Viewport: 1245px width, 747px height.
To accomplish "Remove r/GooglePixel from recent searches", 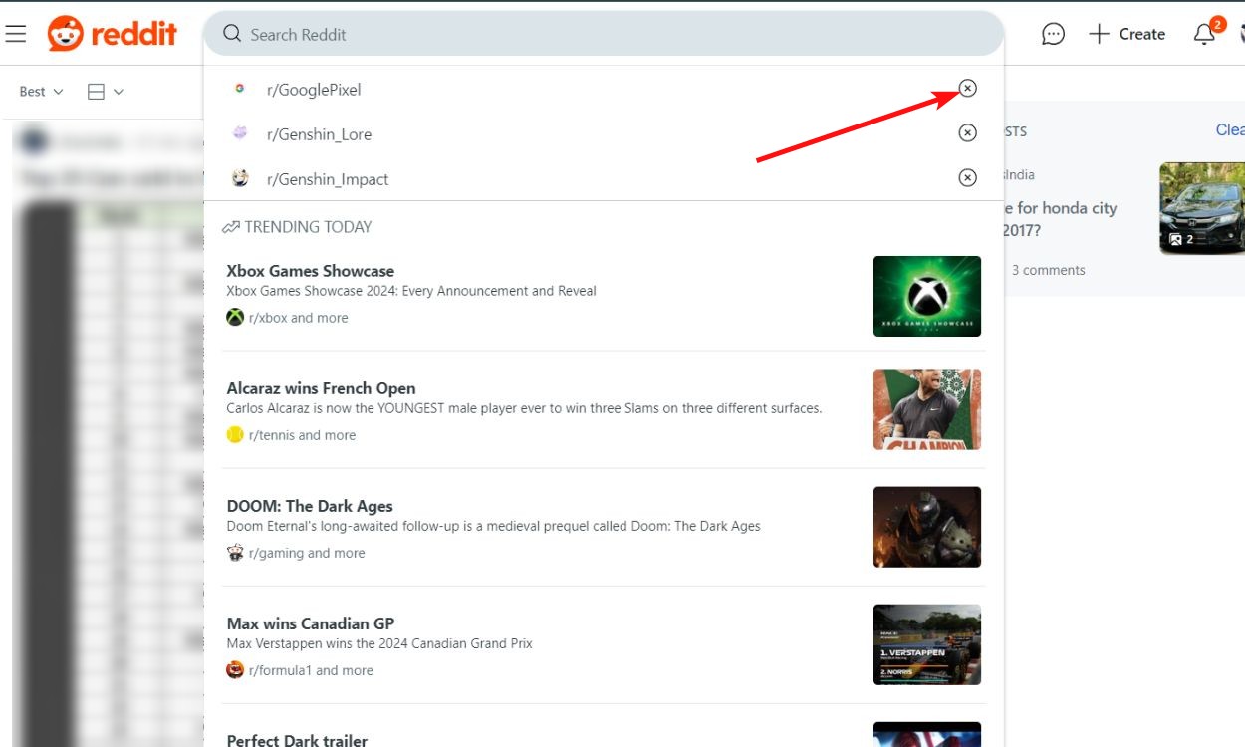I will point(967,89).
